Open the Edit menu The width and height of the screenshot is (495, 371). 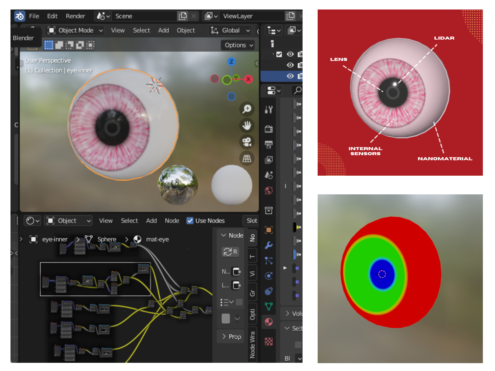[52, 16]
